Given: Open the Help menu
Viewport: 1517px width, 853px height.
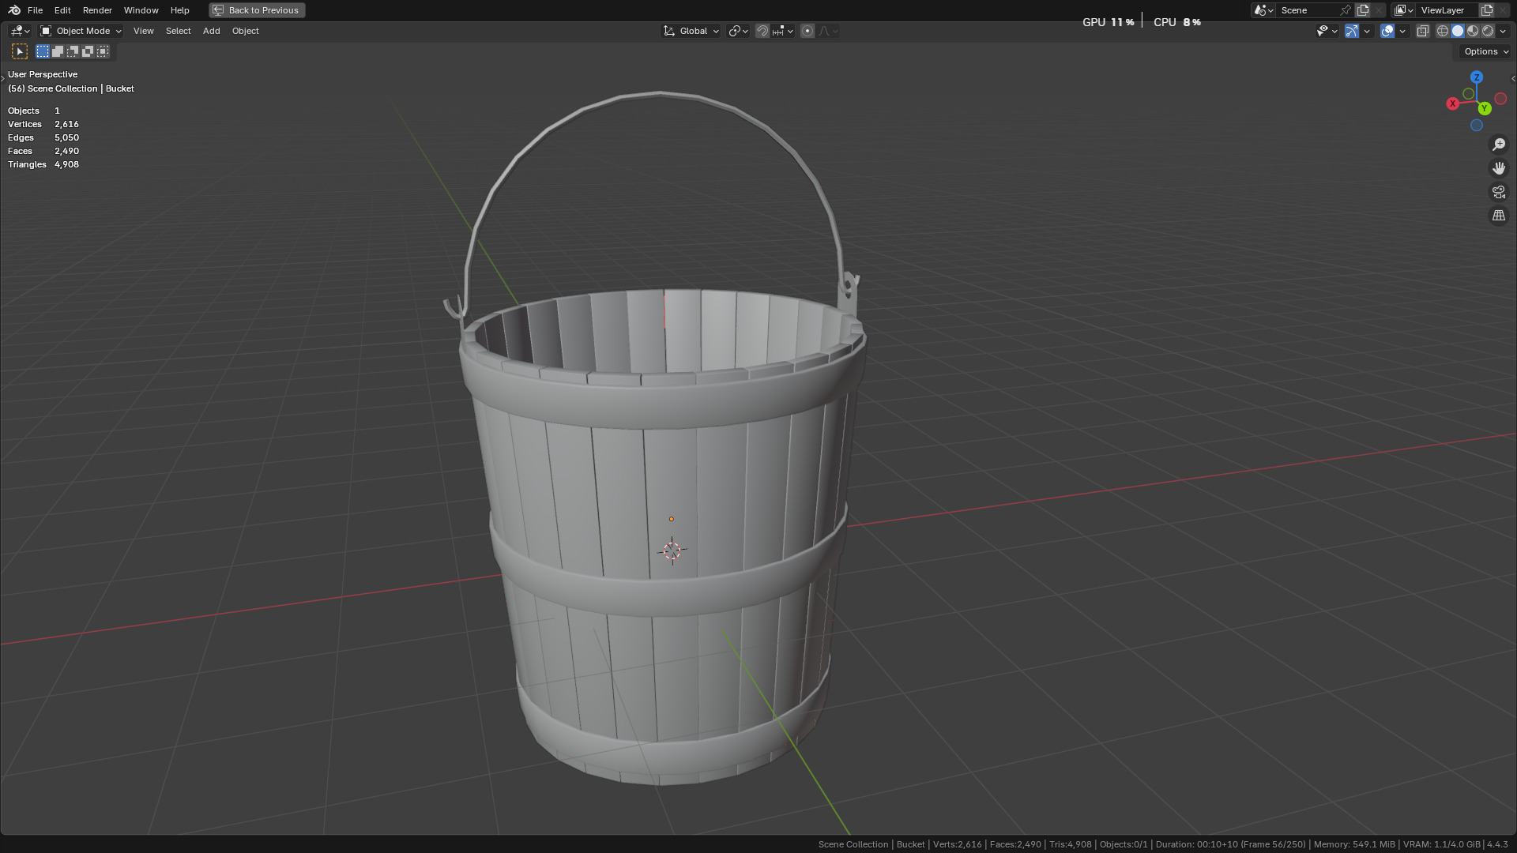Looking at the screenshot, I should coord(179,10).
